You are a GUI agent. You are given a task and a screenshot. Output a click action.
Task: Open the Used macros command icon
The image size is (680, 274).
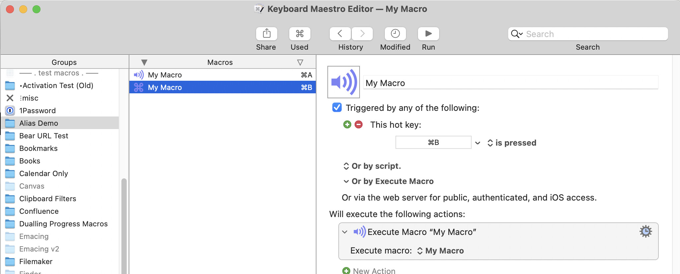(x=300, y=34)
